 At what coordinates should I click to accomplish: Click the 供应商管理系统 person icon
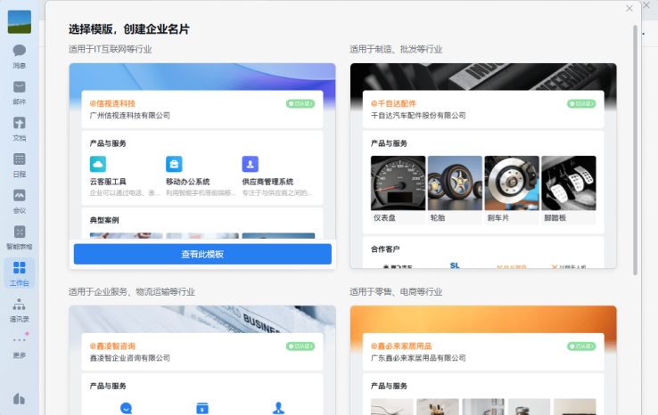tap(251, 164)
